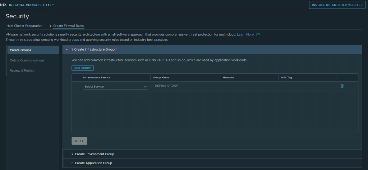Delete the group row with trash icon
Screen dimensions: 368x170
pyautogui.click(x=342, y=86)
